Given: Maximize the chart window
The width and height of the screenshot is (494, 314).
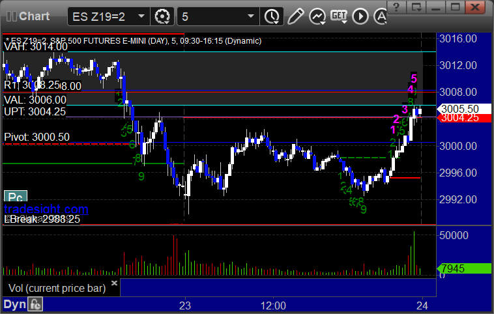Looking at the screenshot, I should pos(455,7).
